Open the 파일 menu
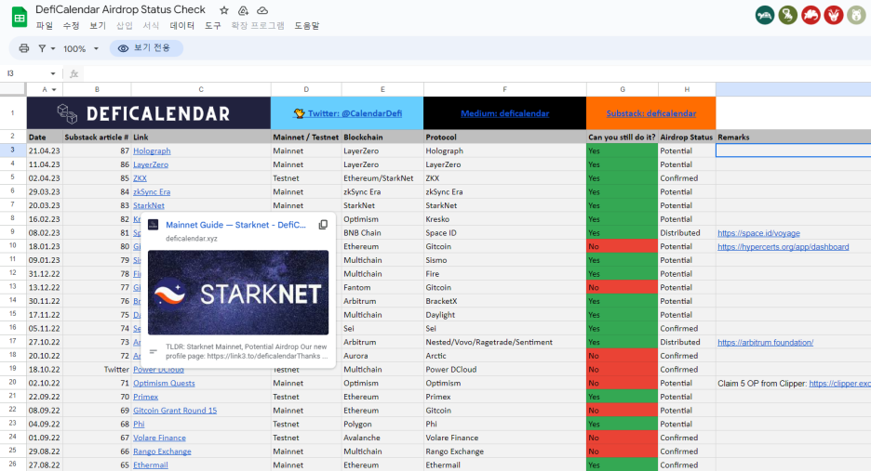 (45, 25)
